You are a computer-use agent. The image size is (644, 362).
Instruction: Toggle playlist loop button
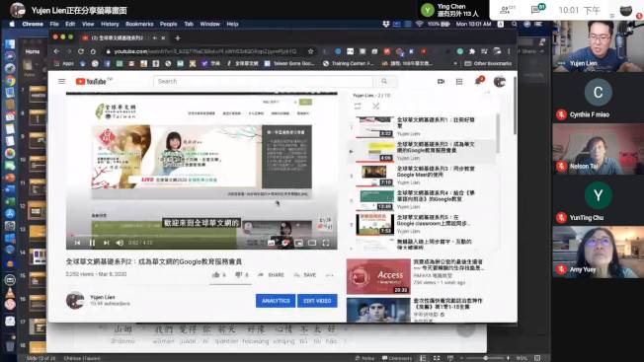coord(358,107)
